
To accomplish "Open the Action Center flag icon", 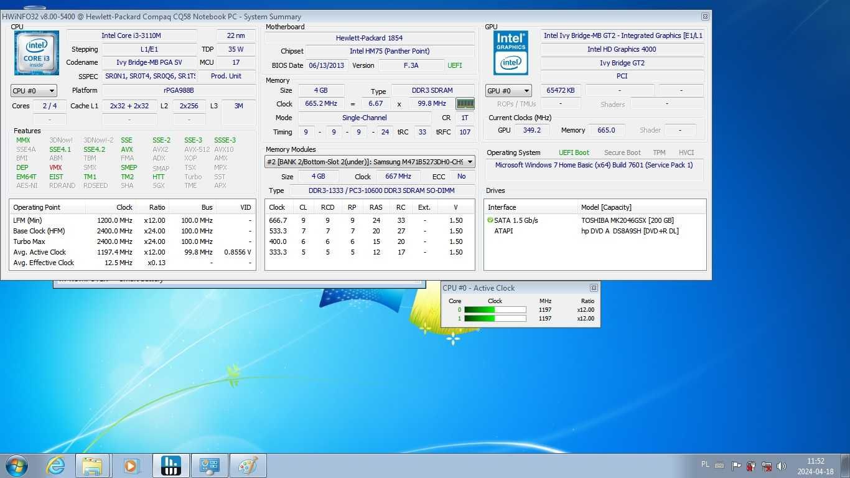I will click(x=736, y=466).
